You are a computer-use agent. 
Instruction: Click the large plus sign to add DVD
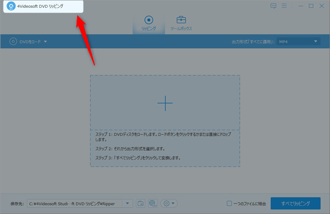(165, 103)
